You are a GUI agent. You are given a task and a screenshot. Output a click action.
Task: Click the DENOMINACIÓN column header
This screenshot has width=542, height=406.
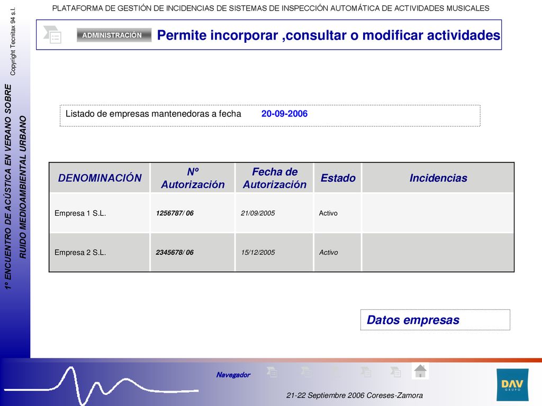point(100,178)
